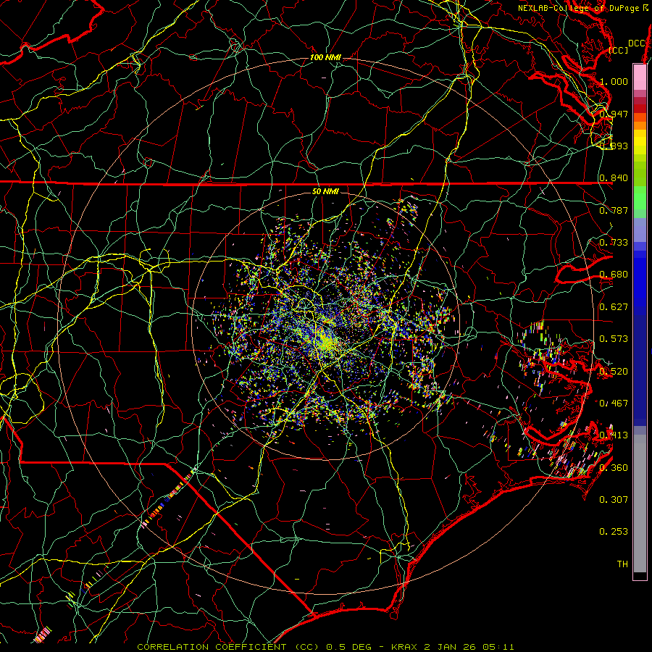Click the dense yellow radar core at center
This screenshot has height=652, width=652.
327,342
